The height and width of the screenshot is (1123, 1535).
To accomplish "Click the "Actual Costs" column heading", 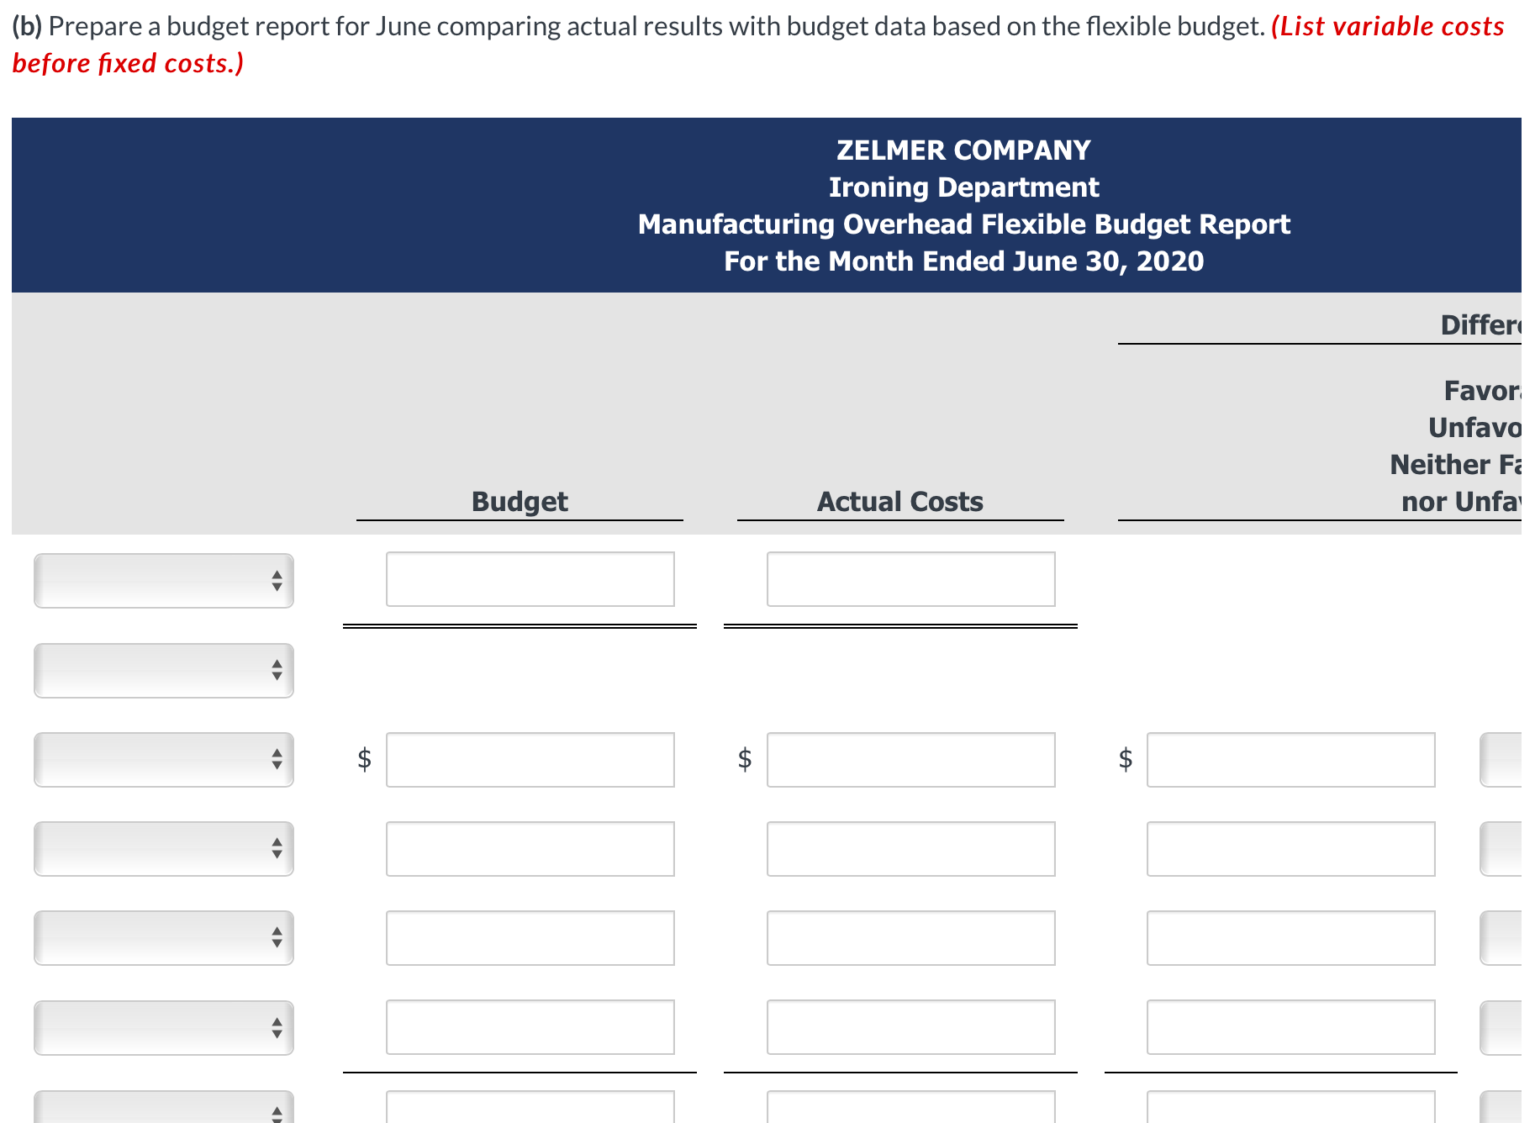I will pos(900,502).
